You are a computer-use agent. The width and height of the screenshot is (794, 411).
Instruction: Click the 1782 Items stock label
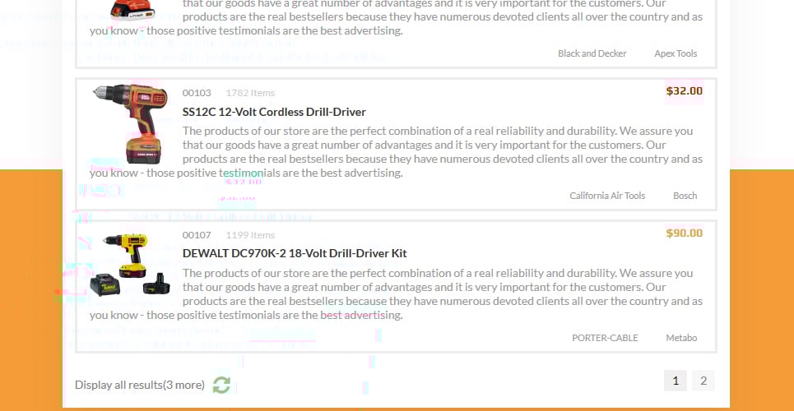[x=250, y=93]
